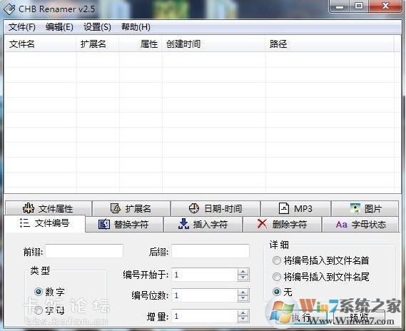The image size is (406, 331).
Task: Sort by the 文件名 column header
Action: 40,44
